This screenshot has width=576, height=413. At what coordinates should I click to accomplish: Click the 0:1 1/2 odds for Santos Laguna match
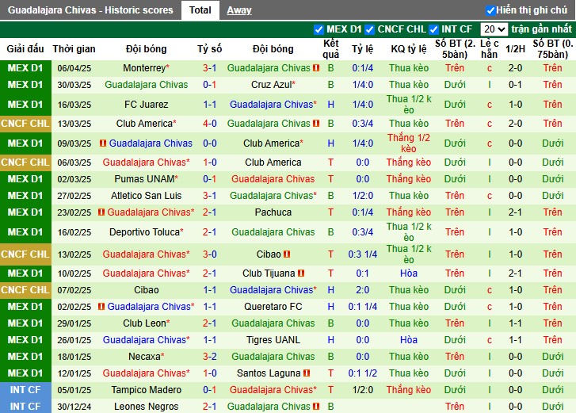pyautogui.click(x=363, y=373)
